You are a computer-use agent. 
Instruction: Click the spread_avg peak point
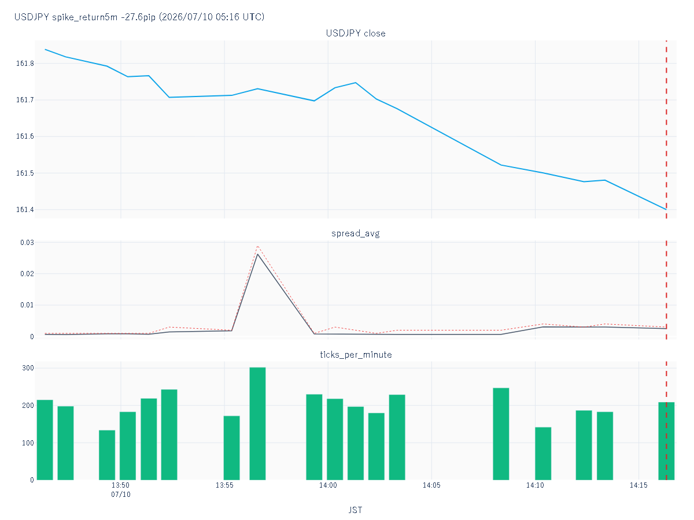257,254
